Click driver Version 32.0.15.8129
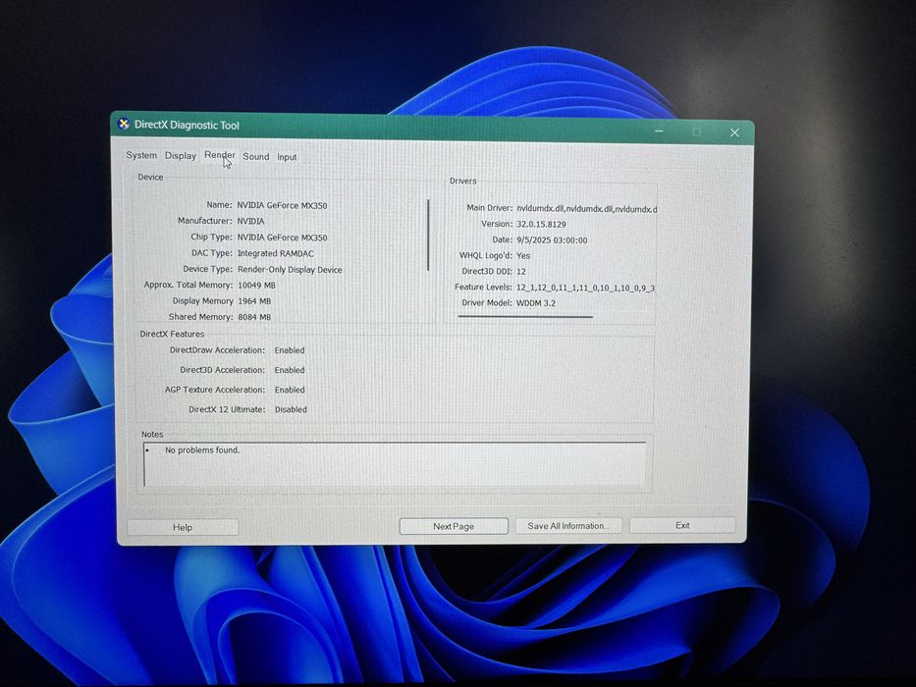This screenshot has height=687, width=916. [x=541, y=225]
